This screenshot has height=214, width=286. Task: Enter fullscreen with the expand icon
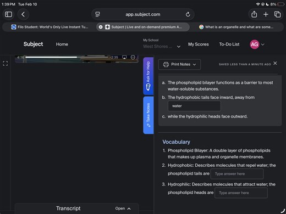tap(5, 64)
